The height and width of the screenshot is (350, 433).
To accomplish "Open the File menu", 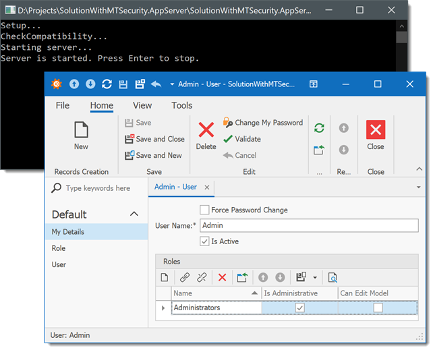I will click(63, 105).
